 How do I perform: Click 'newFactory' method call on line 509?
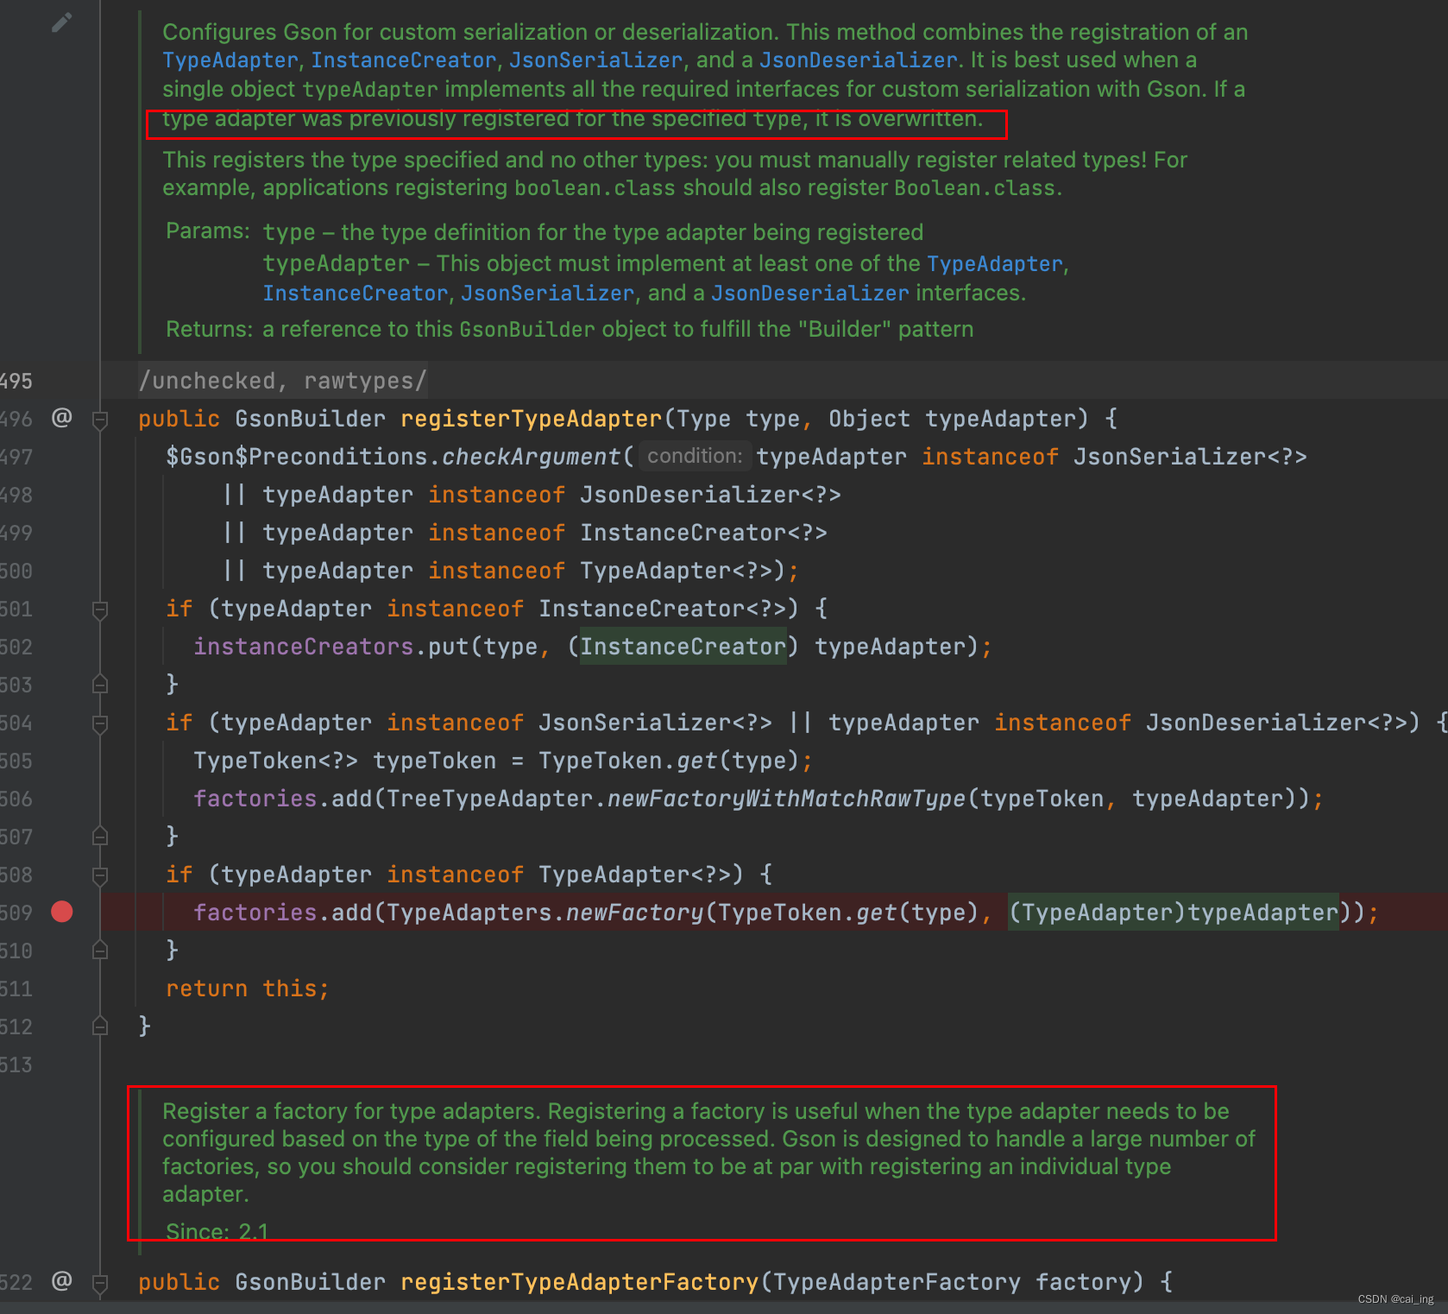[634, 913]
